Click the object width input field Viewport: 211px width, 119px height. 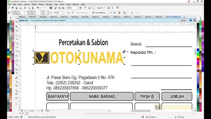(35, 12)
